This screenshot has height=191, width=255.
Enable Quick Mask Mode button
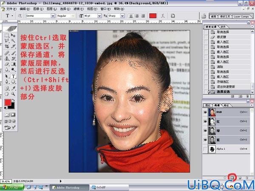(13, 115)
